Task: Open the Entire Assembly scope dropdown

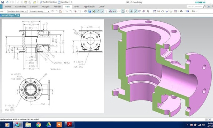Action: coord(39,11)
